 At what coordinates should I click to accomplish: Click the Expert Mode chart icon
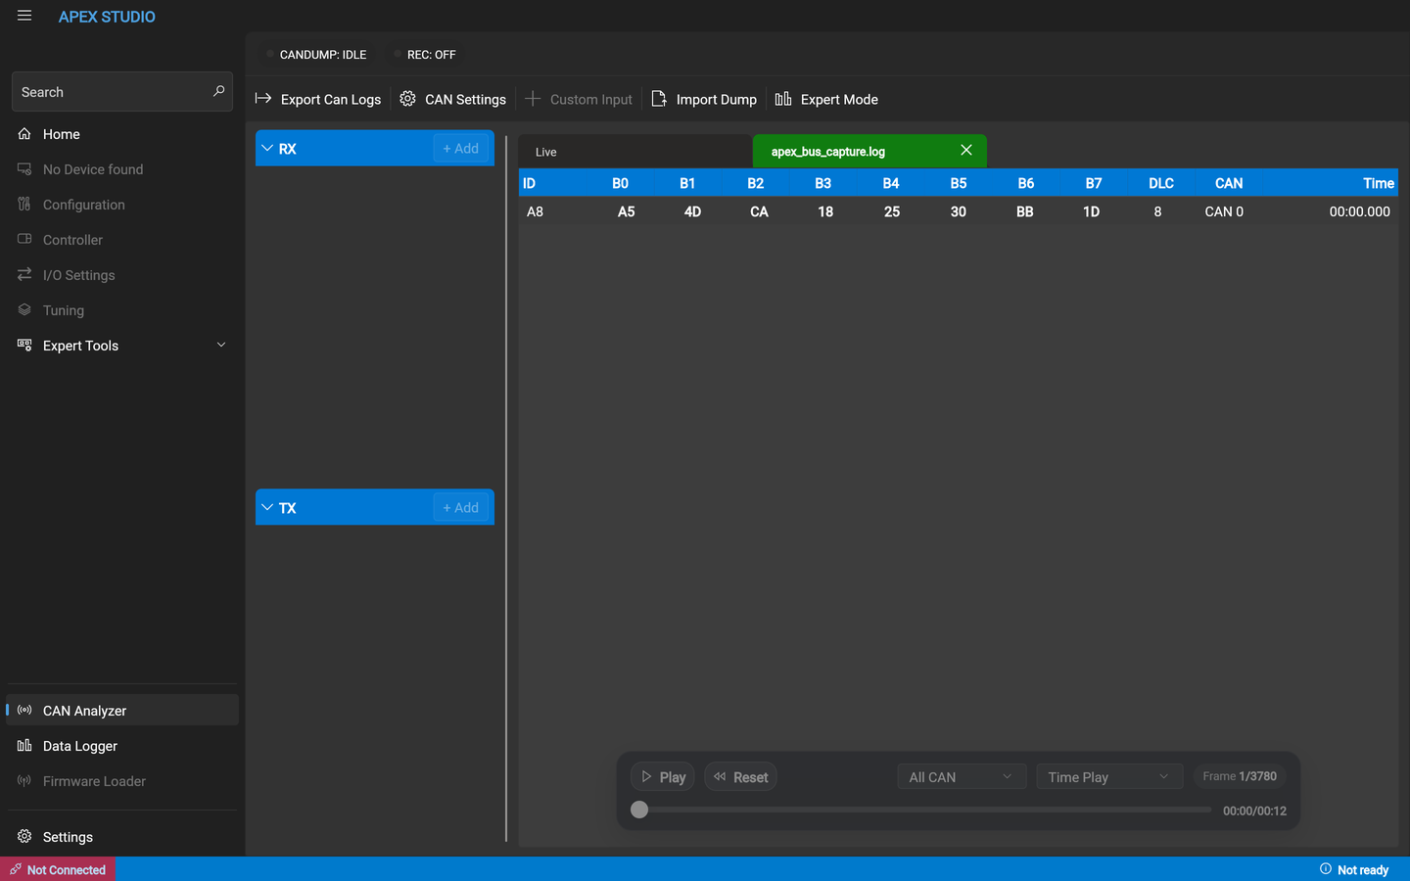click(783, 99)
